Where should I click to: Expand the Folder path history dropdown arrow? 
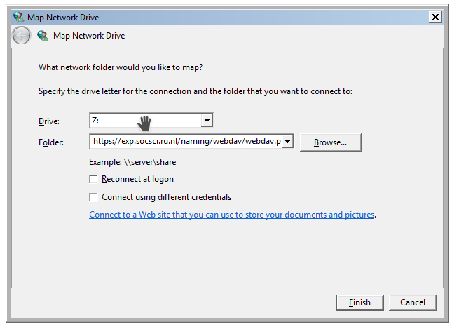pyautogui.click(x=287, y=142)
